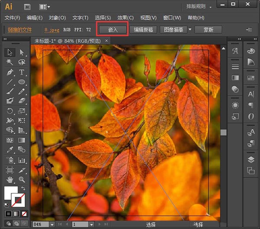Open the Object (对象) menu
The height and width of the screenshot is (229, 260).
tap(57, 18)
